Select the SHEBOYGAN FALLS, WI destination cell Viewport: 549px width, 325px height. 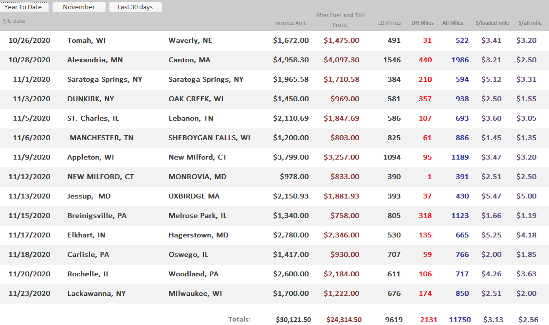pos(209,138)
